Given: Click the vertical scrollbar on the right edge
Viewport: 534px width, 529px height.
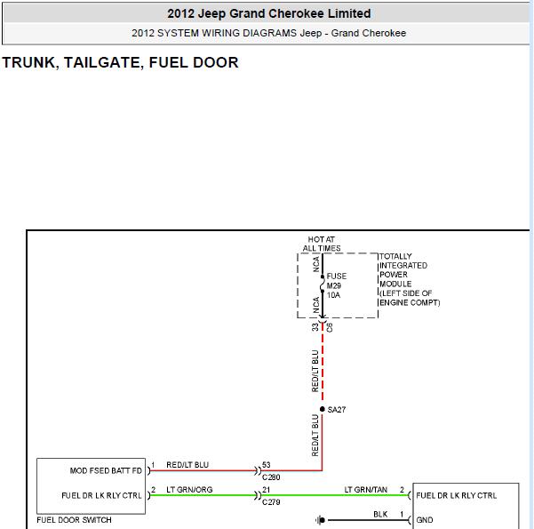Looking at the screenshot, I should [531, 265].
